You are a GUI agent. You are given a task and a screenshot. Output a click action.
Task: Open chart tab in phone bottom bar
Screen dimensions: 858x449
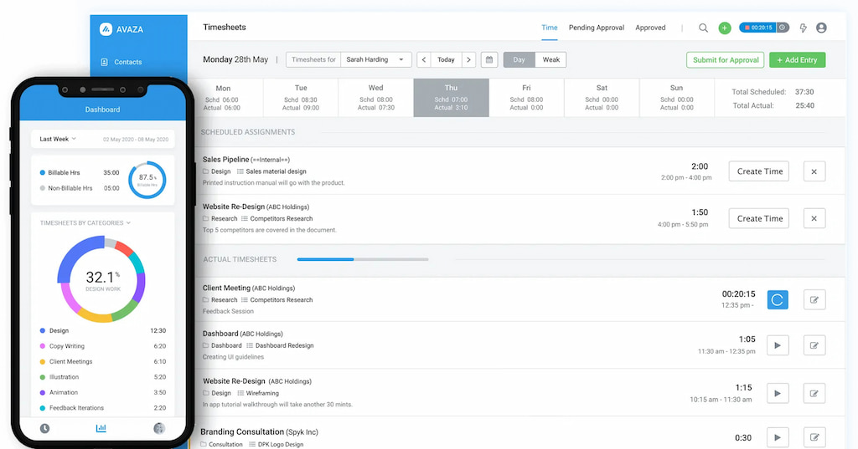(101, 428)
